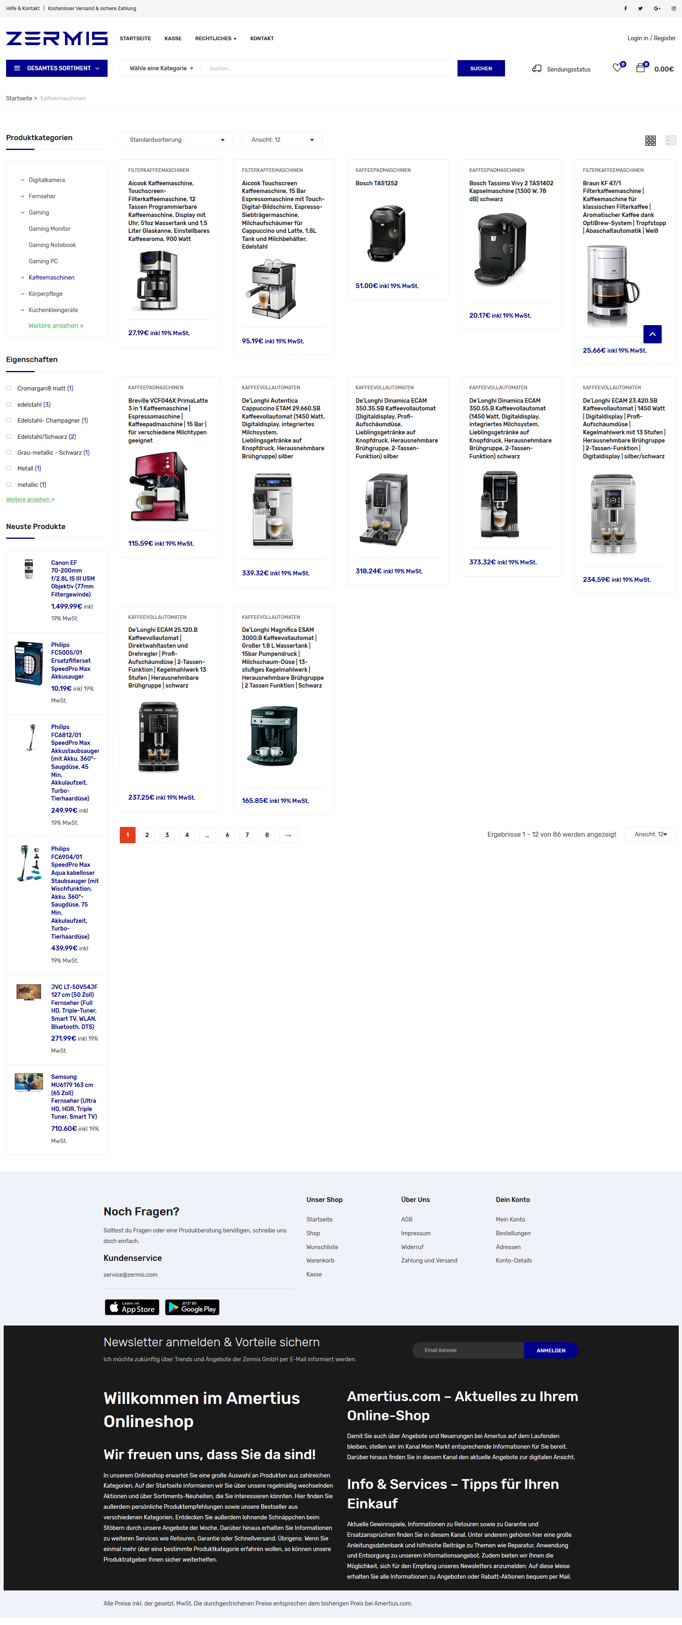Click the Facebook icon in top bar

tap(625, 8)
